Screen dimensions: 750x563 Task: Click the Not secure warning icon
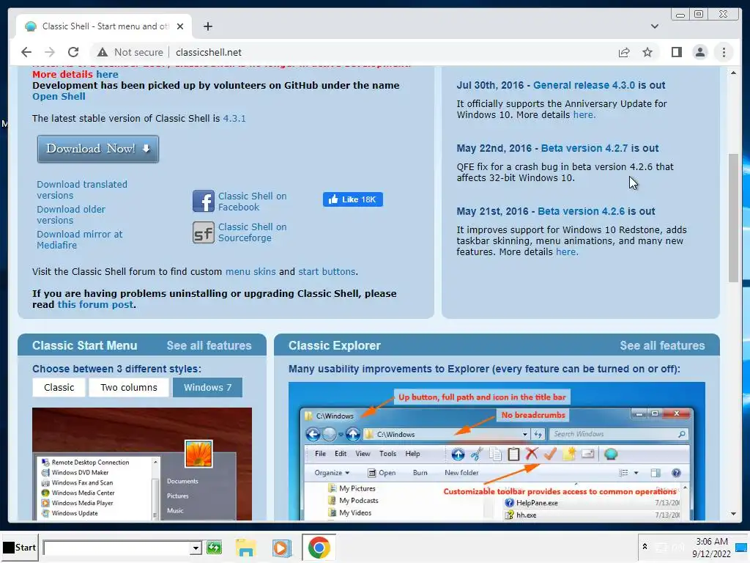coord(102,52)
